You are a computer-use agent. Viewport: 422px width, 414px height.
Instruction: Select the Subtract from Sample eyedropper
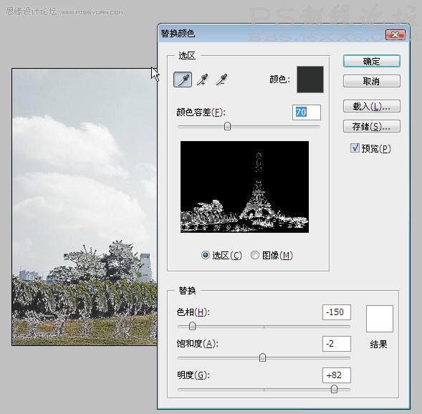[222, 80]
